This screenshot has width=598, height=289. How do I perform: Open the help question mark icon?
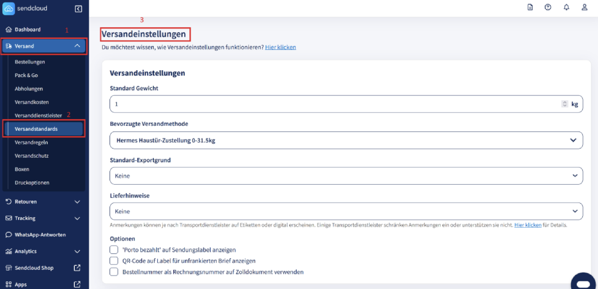click(548, 7)
